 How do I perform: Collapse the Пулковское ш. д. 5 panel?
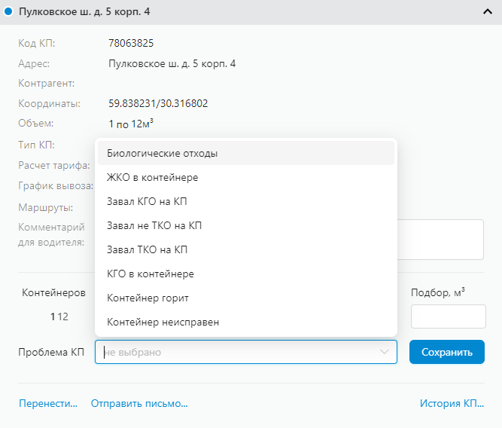tap(488, 12)
